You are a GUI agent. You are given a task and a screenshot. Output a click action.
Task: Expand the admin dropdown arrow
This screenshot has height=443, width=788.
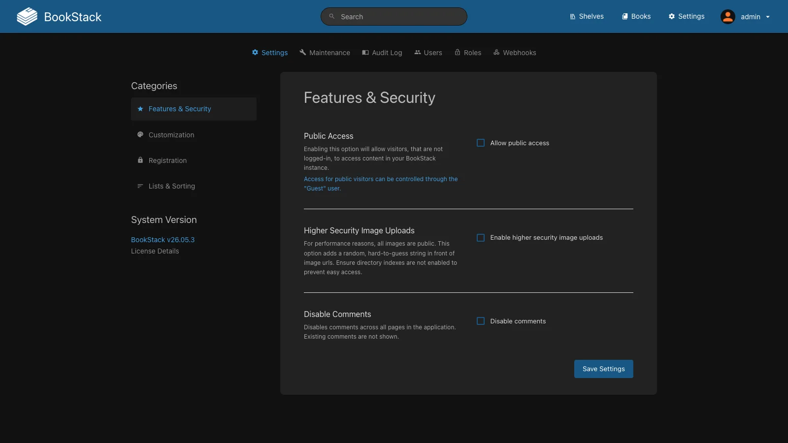pyautogui.click(x=768, y=17)
